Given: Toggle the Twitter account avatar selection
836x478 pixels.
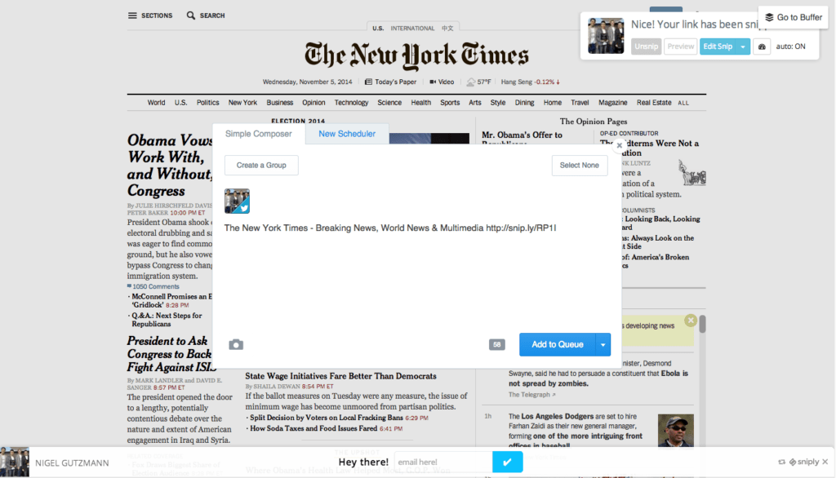Looking at the screenshot, I should pyautogui.click(x=237, y=201).
